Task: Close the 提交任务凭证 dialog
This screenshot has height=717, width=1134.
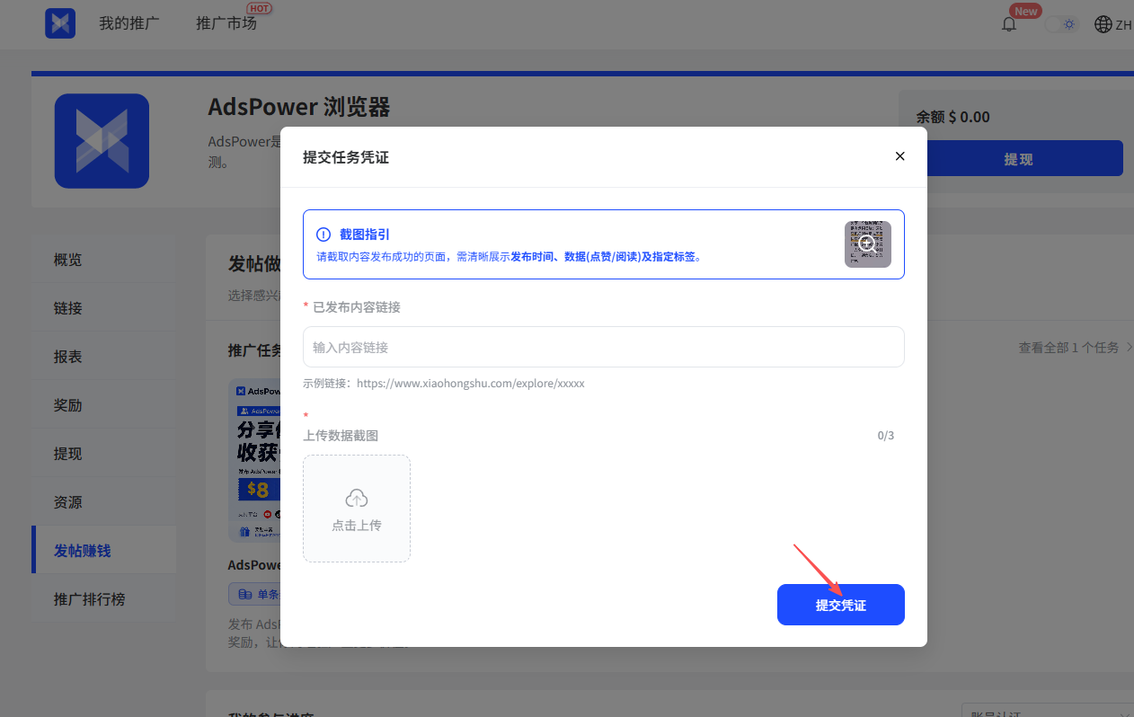Action: pos(899,156)
